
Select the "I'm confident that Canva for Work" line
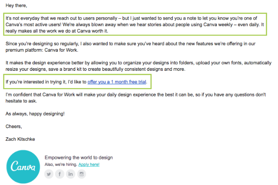[x=136, y=95]
